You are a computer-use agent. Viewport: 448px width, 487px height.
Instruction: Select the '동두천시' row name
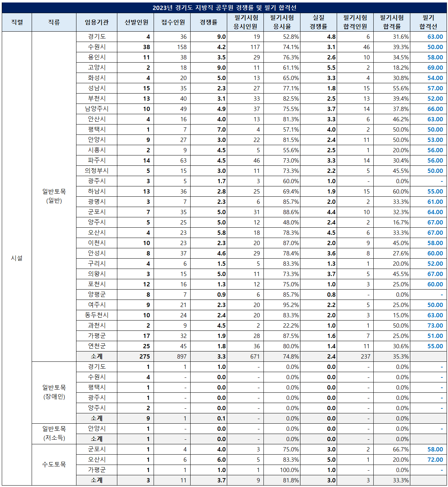(97, 315)
